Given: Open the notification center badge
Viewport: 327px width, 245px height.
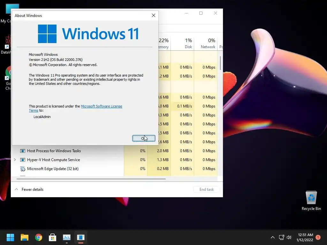Looking at the screenshot, I should (x=318, y=237).
